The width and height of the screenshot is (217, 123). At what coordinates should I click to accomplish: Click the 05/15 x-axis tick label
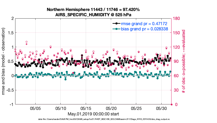point(86,108)
